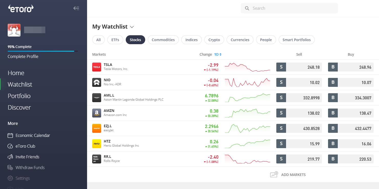
Task: Click the S sell button for NIO
Action: pyautogui.click(x=281, y=82)
